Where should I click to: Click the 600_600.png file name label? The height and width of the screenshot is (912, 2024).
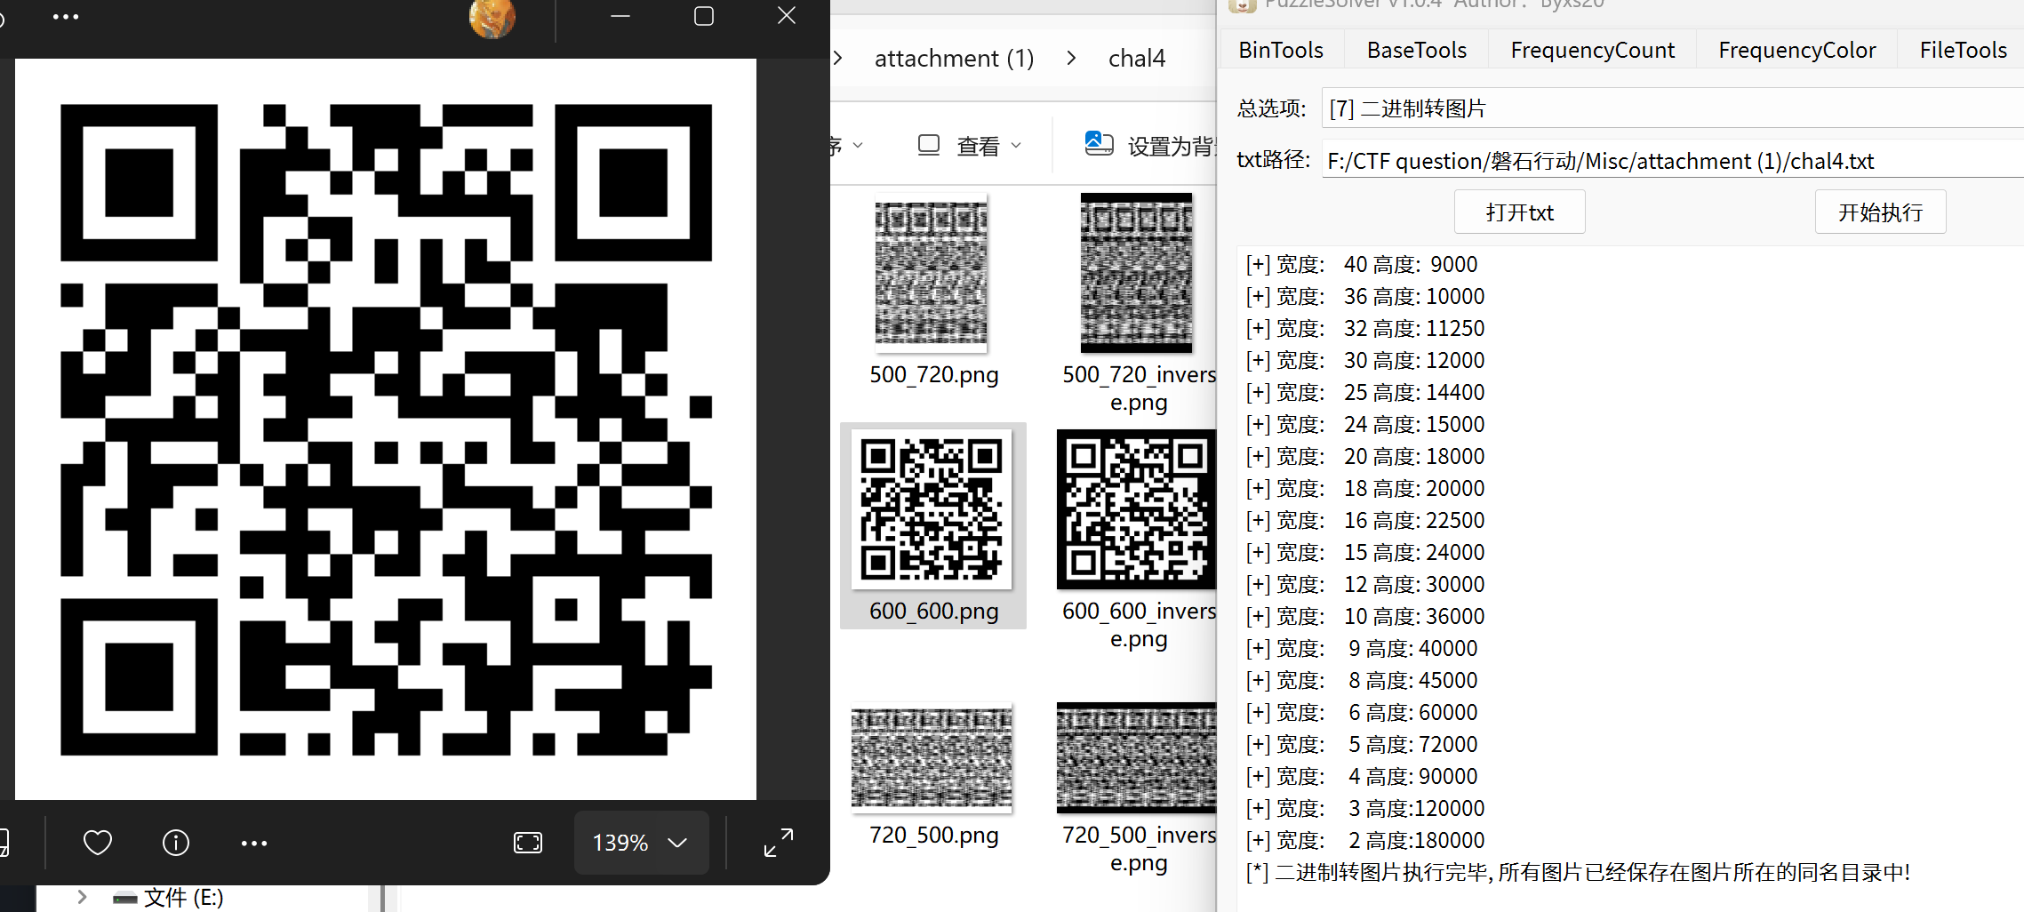pos(933,611)
